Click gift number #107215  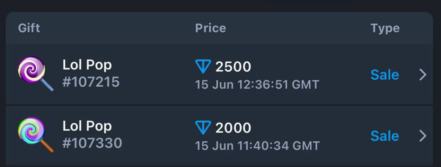point(91,82)
